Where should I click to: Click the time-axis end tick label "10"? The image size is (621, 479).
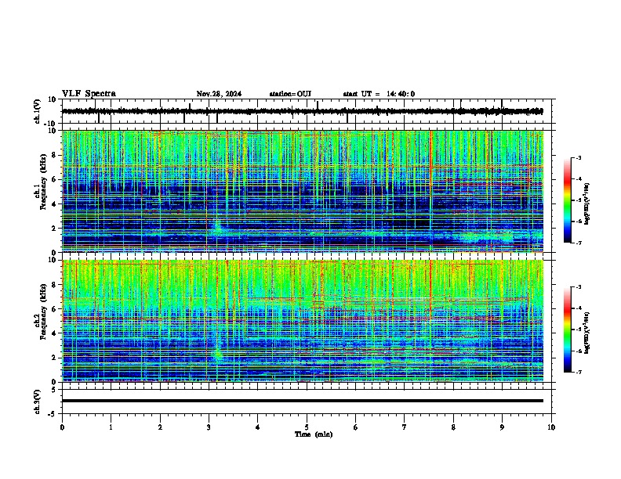pos(551,427)
